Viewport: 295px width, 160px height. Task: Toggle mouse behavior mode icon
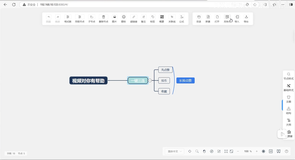pyautogui.click(x=204, y=151)
